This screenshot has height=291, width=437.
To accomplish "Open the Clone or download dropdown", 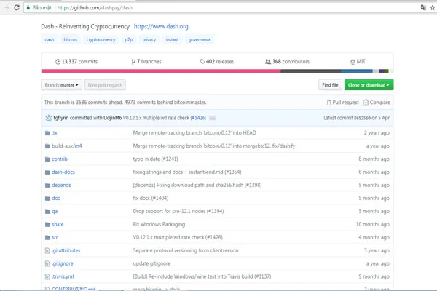I will tap(369, 85).
